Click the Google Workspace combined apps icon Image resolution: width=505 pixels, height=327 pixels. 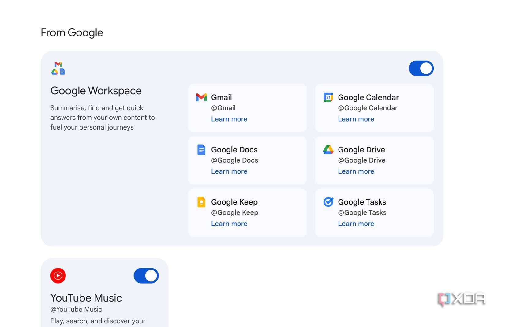point(58,68)
